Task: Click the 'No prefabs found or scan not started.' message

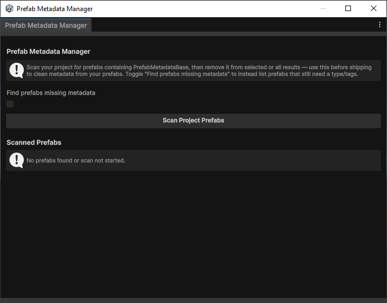Action: pyautogui.click(x=76, y=160)
